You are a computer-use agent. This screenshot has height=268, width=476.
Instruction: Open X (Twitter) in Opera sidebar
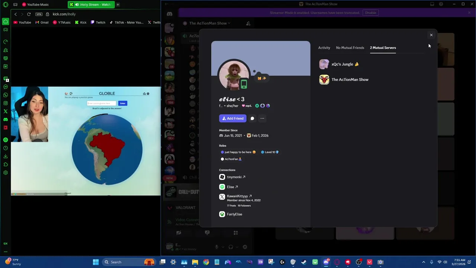click(6, 111)
